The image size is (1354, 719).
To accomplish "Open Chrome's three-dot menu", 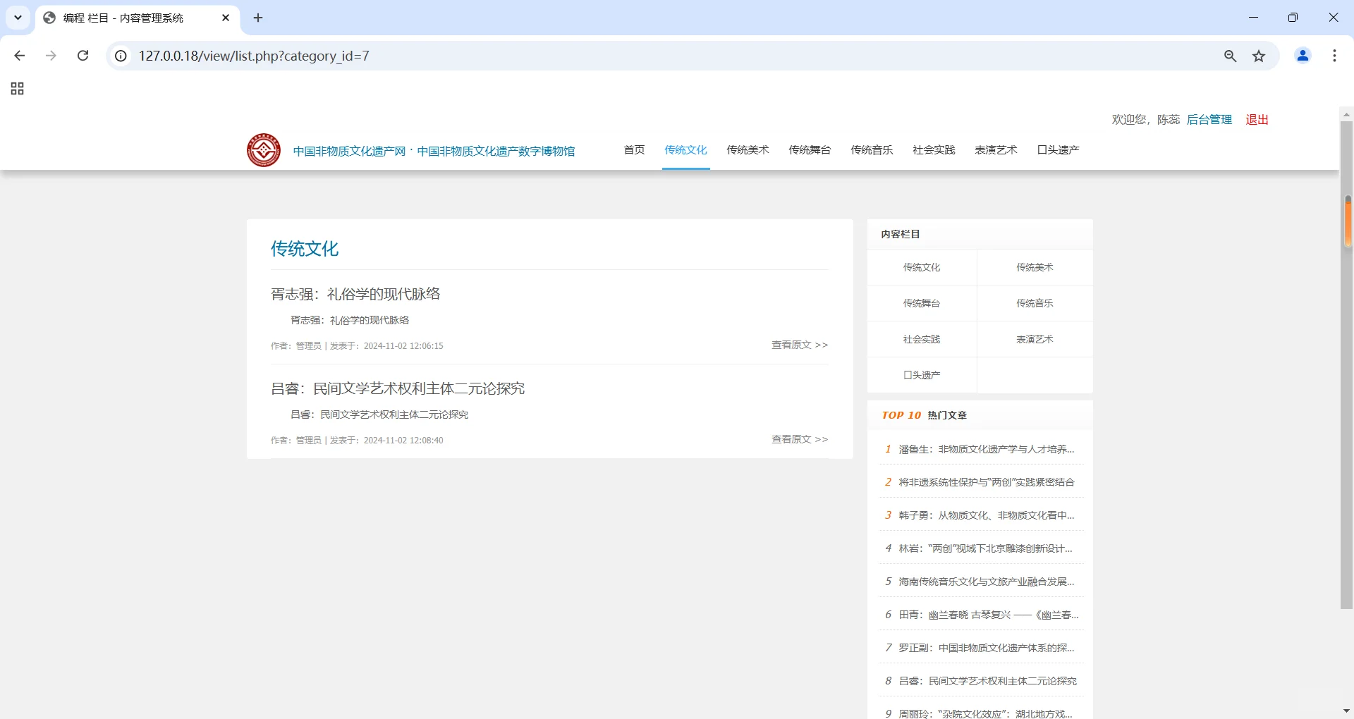I will click(x=1334, y=56).
